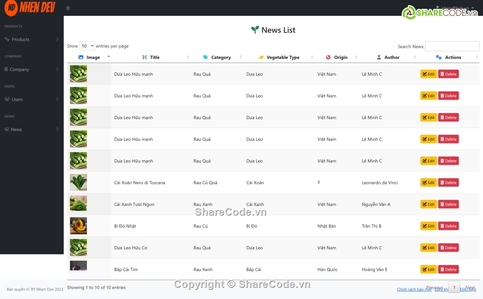Viewport: 483px width, 299px height.
Task: Click the Nhen Dev logo
Action: [x=30, y=8]
